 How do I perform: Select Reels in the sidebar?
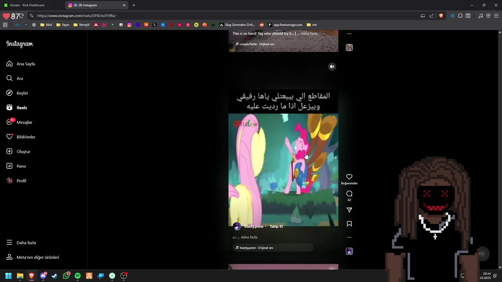click(17, 108)
